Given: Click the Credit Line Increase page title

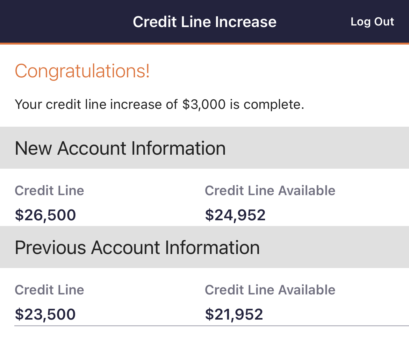Looking at the screenshot, I should [204, 22].
